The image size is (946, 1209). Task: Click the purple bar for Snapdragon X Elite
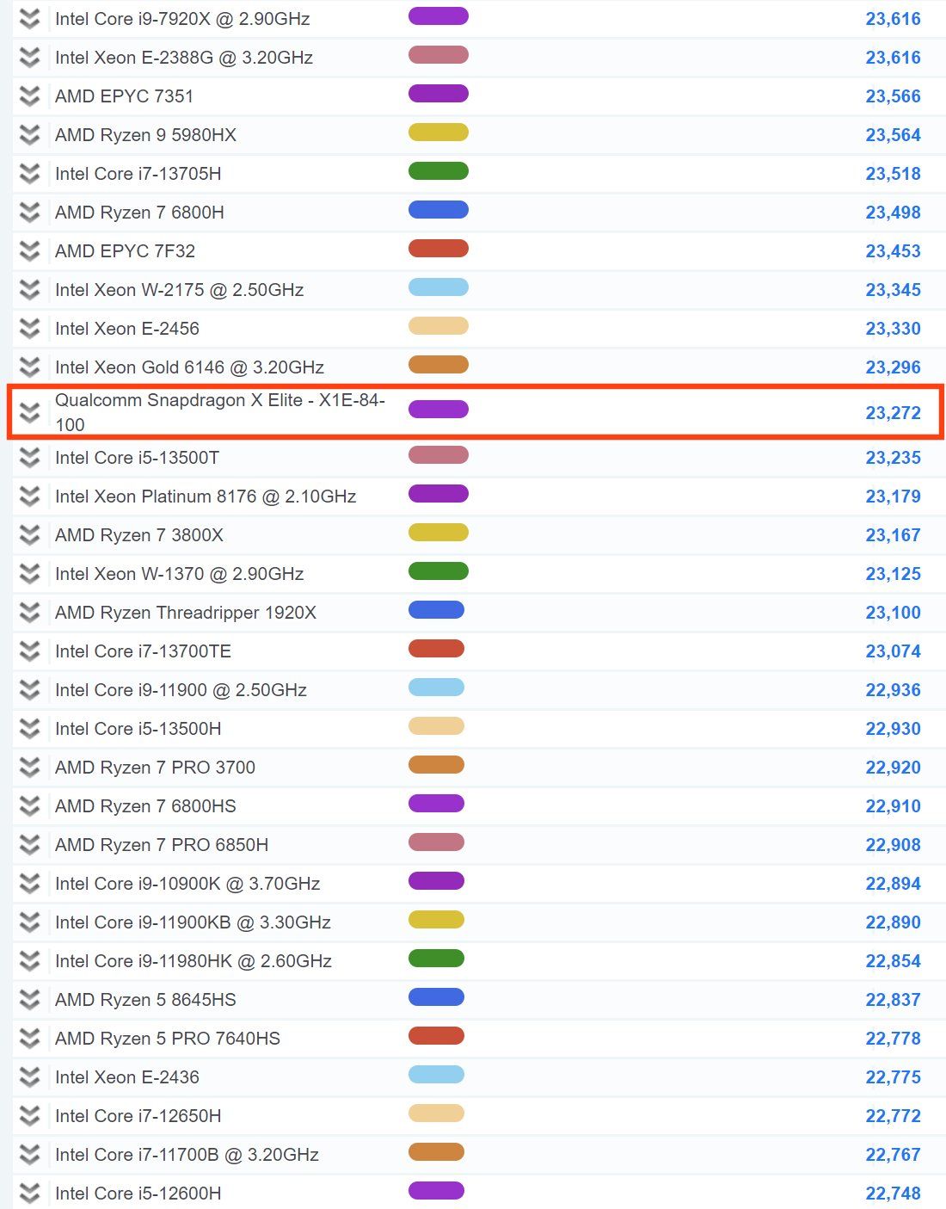[x=439, y=409]
